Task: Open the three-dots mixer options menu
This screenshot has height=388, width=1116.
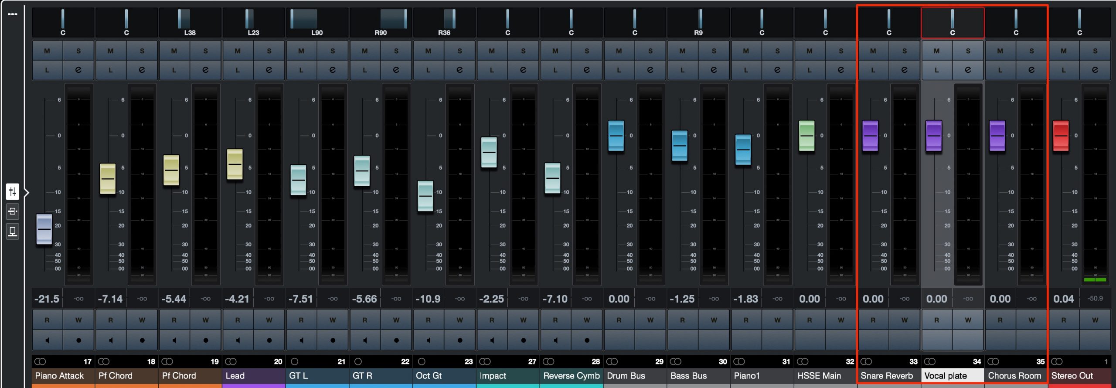Action: pyautogui.click(x=13, y=14)
